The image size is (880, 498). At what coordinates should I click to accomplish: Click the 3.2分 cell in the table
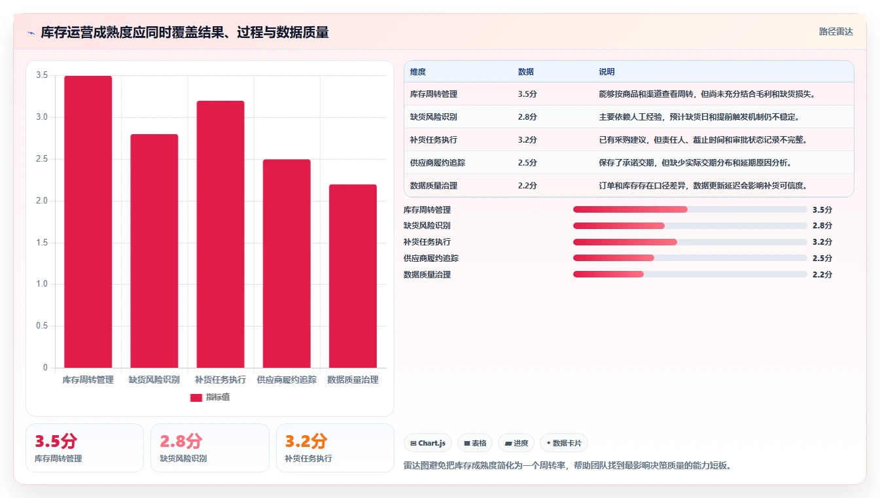pos(527,140)
